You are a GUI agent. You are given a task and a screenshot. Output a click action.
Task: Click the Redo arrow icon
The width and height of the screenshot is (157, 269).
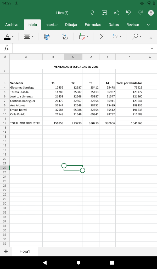141,13
